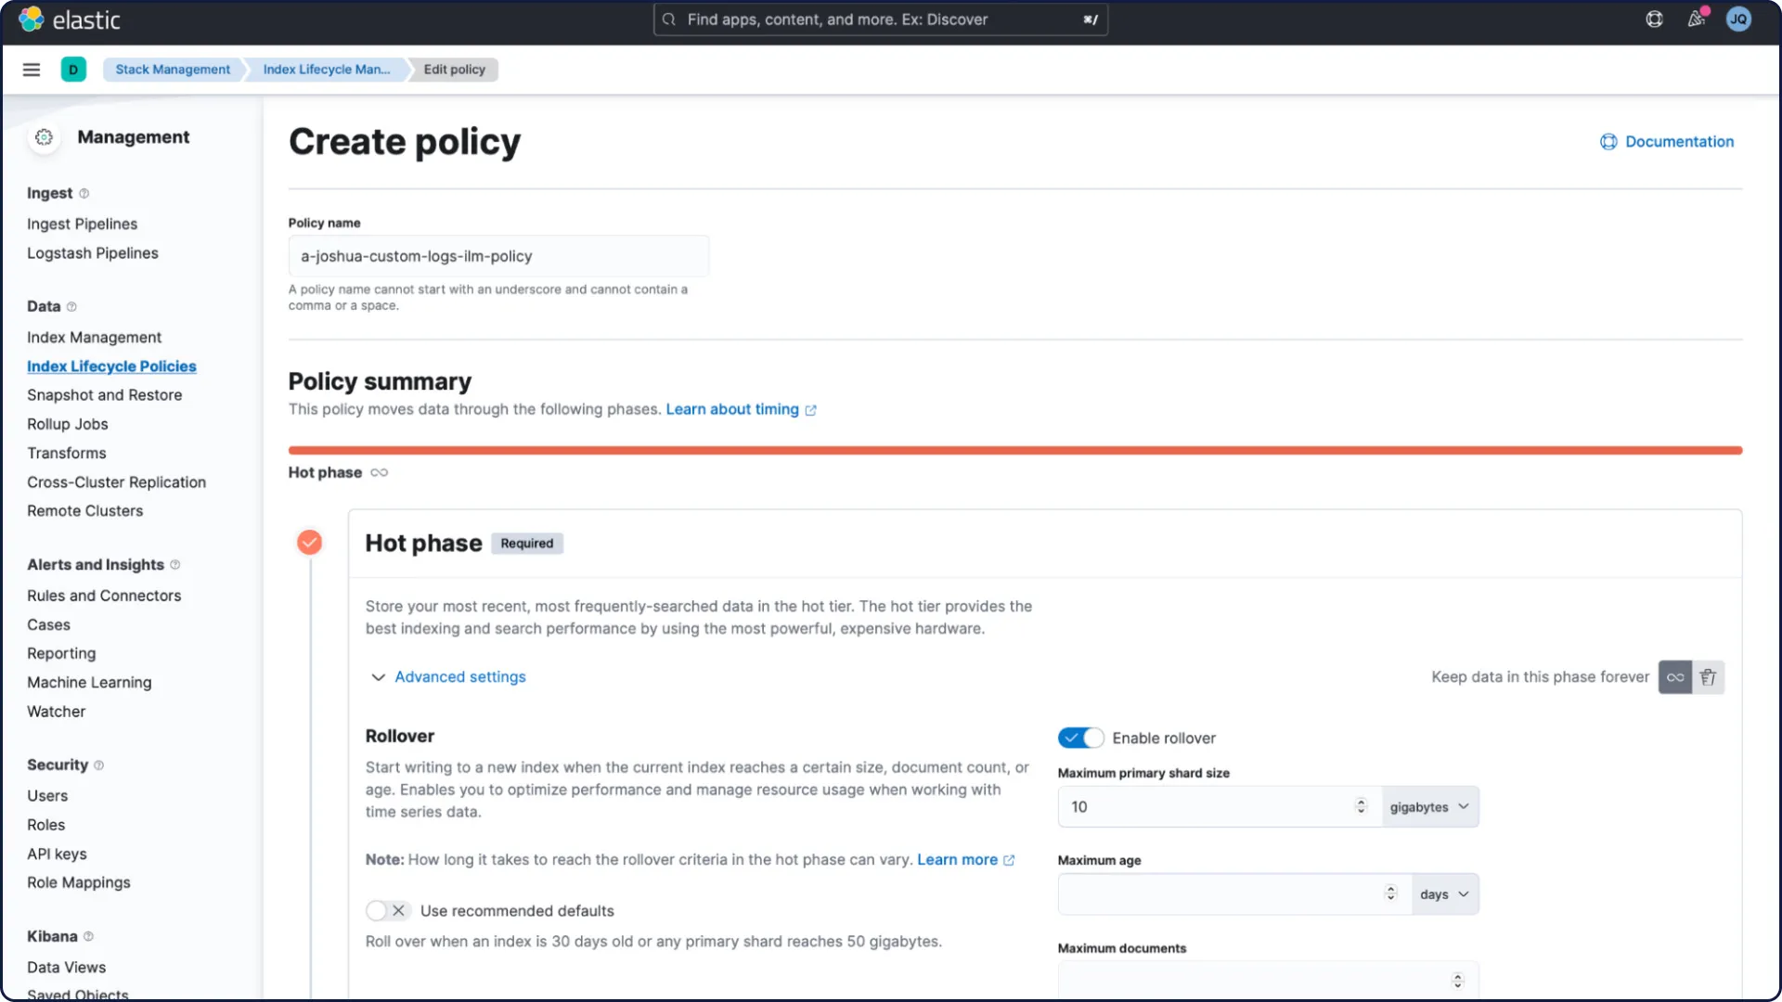Adjust maximum documents stepper arrows
This screenshot has width=1782, height=1002.
1457,982
